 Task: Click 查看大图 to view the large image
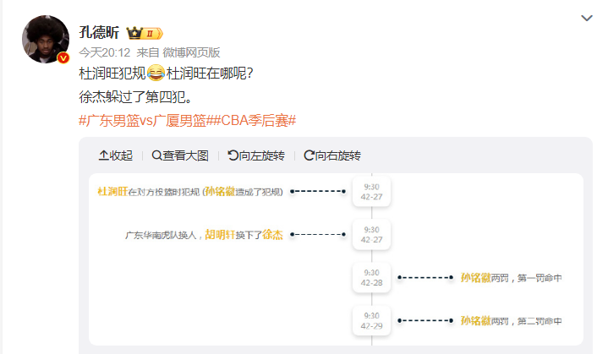[x=180, y=155]
